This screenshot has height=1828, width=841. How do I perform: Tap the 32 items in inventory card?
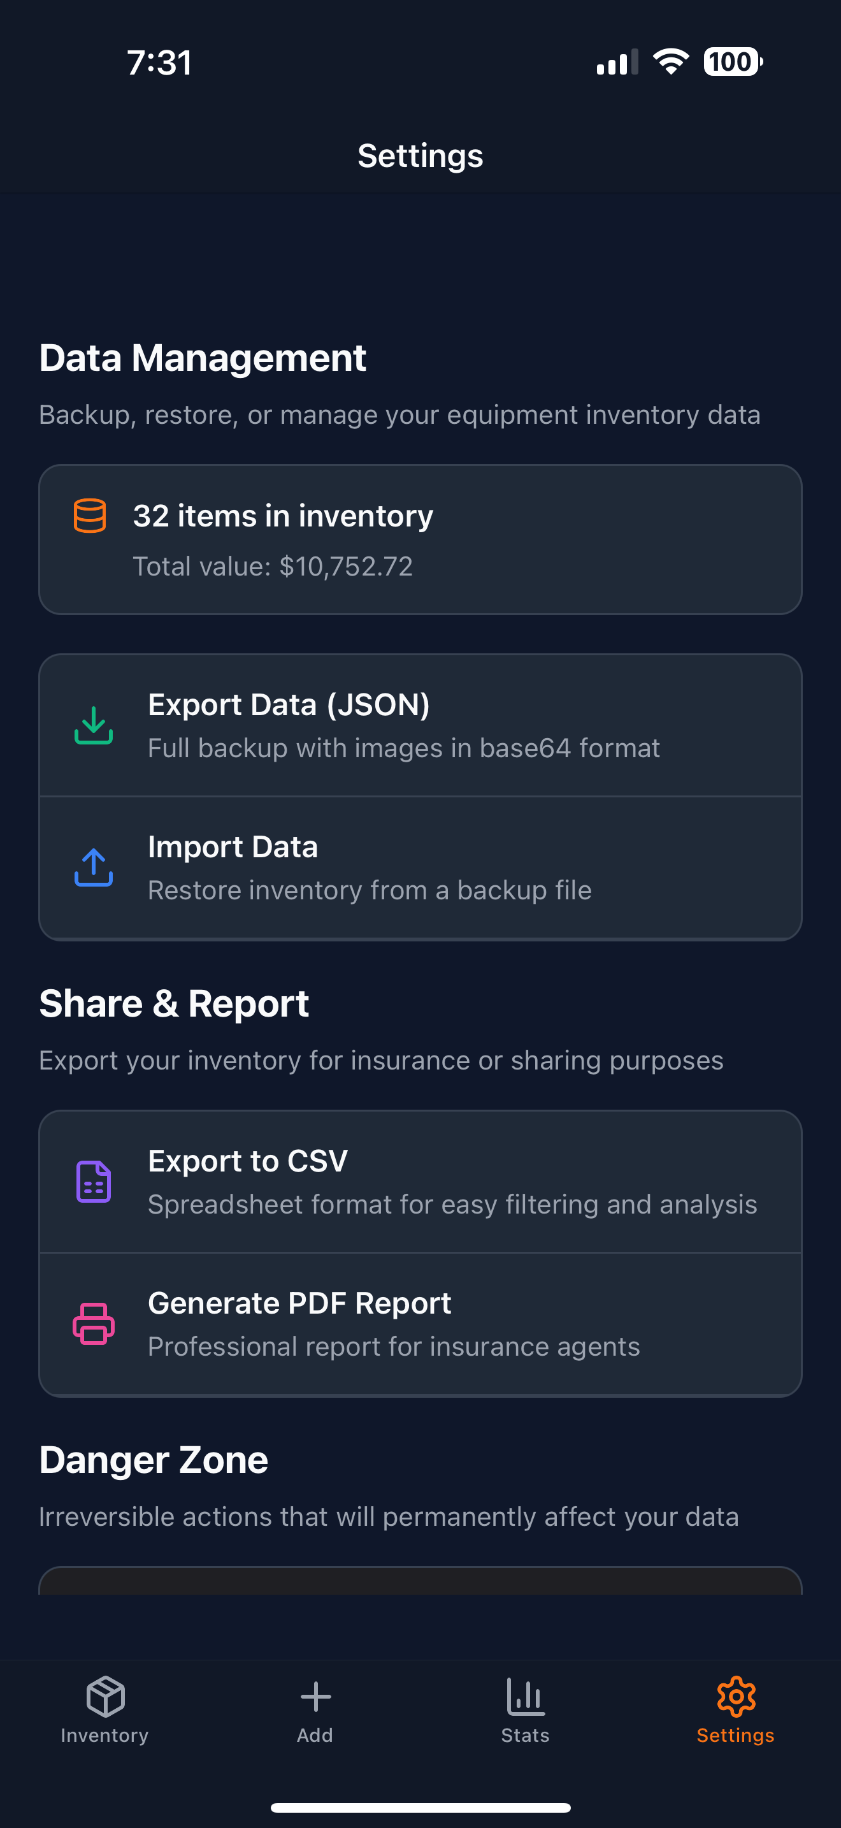click(x=420, y=539)
